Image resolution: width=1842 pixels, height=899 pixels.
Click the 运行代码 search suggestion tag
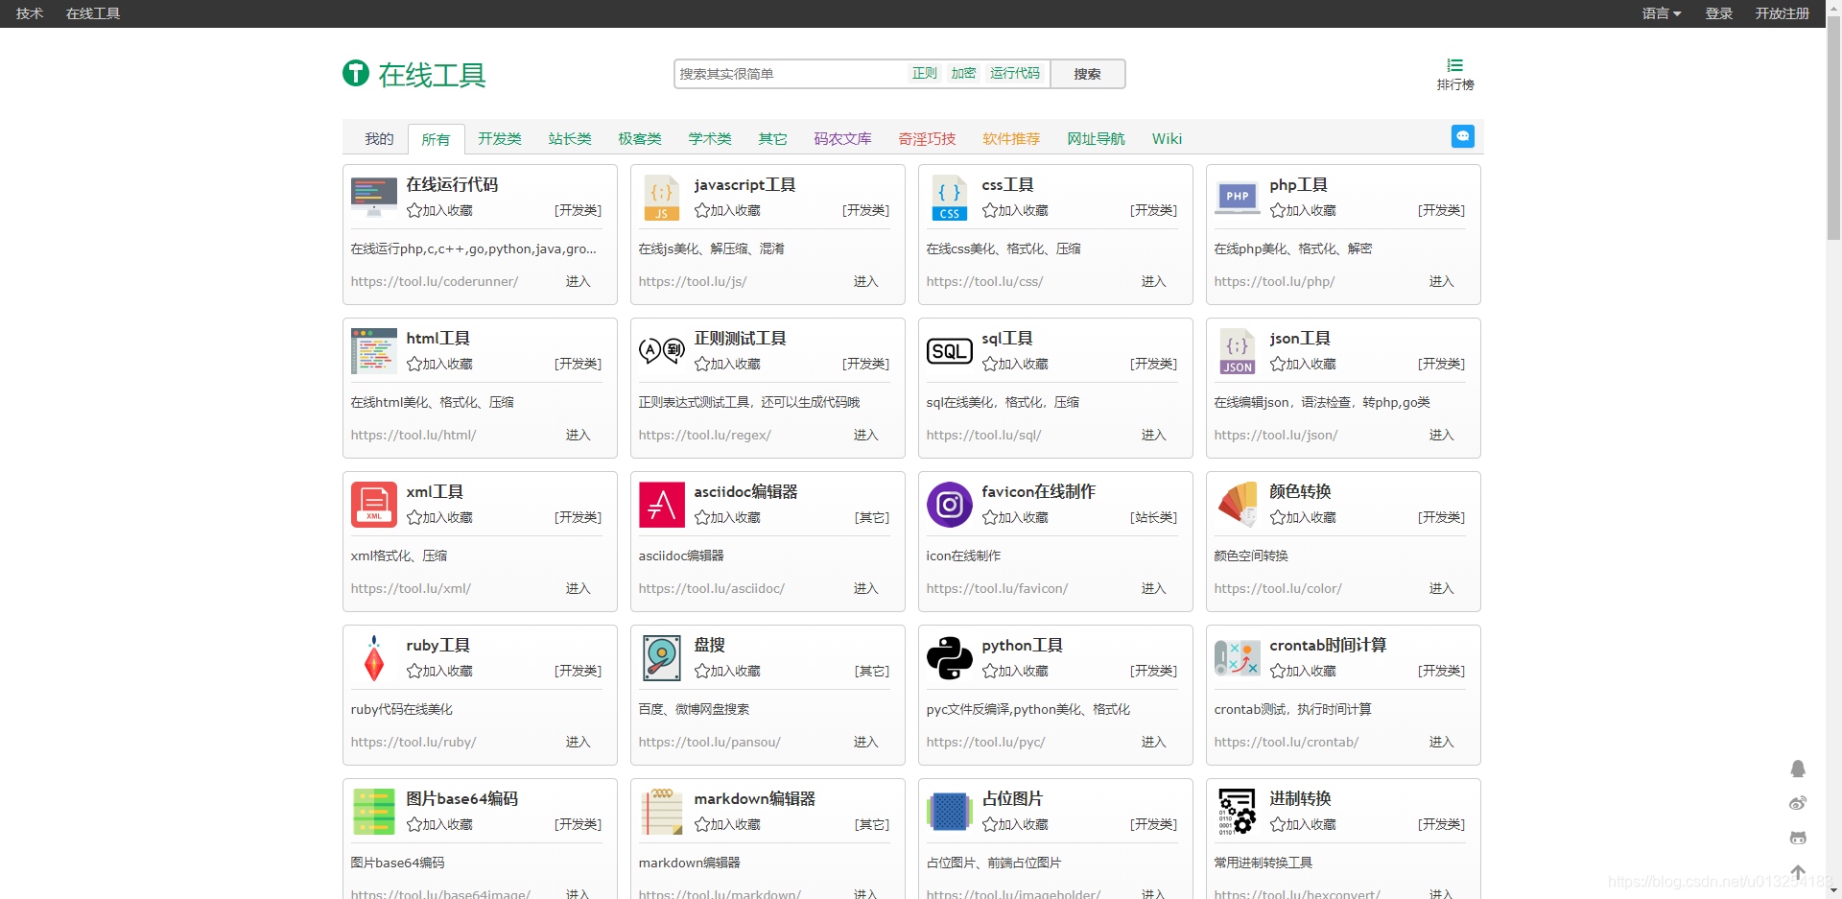click(x=1015, y=73)
